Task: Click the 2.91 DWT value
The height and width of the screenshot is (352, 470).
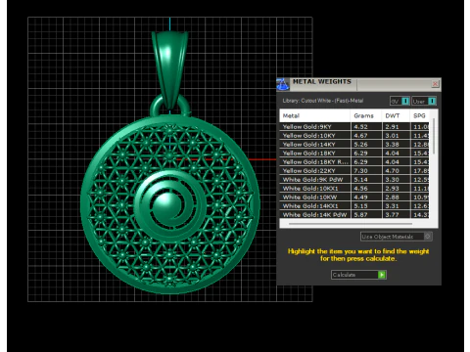Action: pos(392,127)
